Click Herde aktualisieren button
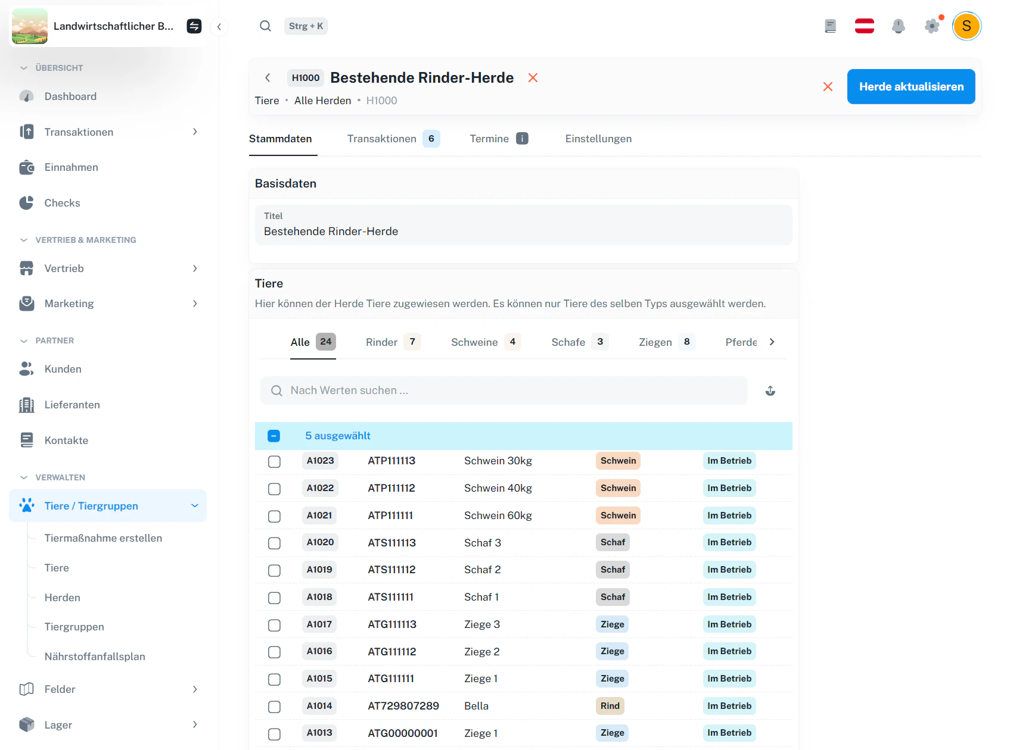 coord(911,87)
